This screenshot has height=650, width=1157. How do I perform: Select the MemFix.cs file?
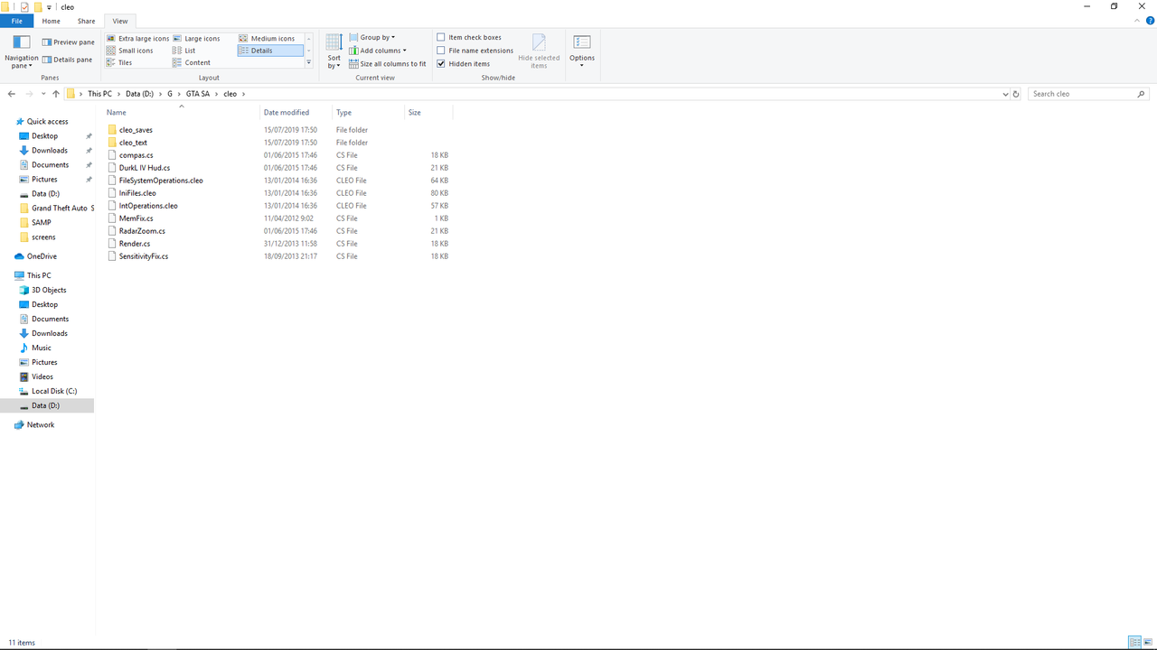pyautogui.click(x=136, y=218)
